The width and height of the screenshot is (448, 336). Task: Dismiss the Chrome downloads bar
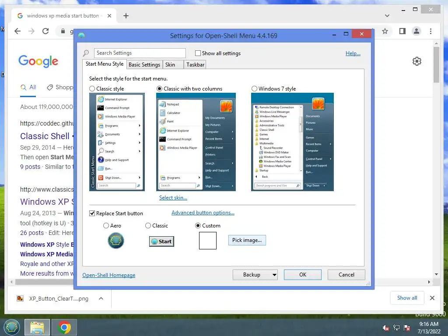[x=432, y=298]
